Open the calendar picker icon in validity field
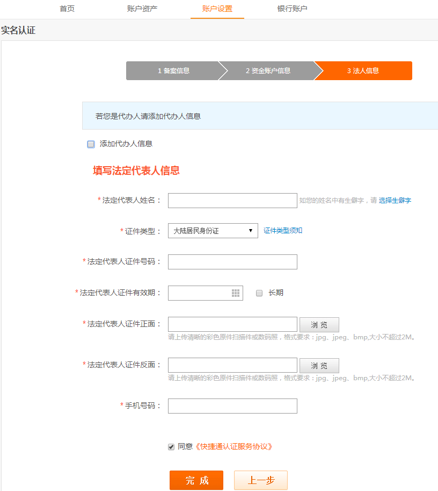This screenshot has height=491, width=438. pyautogui.click(x=236, y=293)
